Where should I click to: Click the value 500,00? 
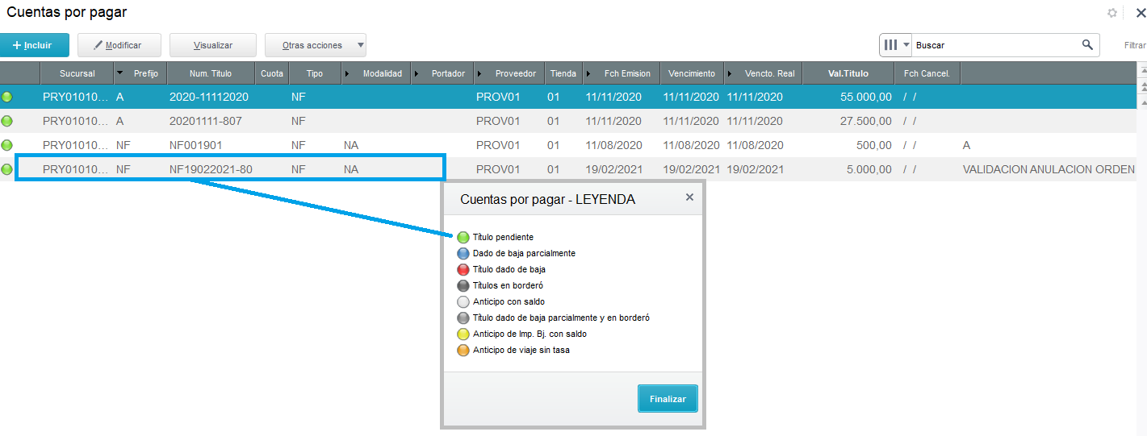874,145
